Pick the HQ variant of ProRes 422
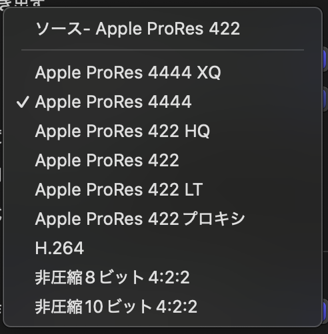The height and width of the screenshot is (334, 328). (163, 131)
